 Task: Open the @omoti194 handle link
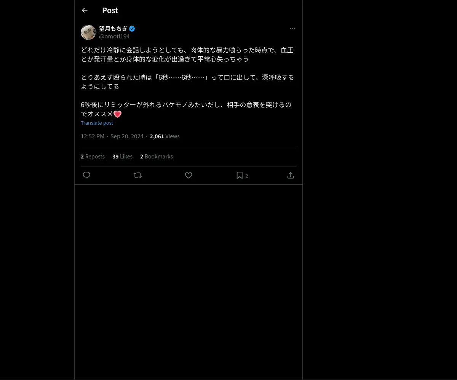(114, 36)
